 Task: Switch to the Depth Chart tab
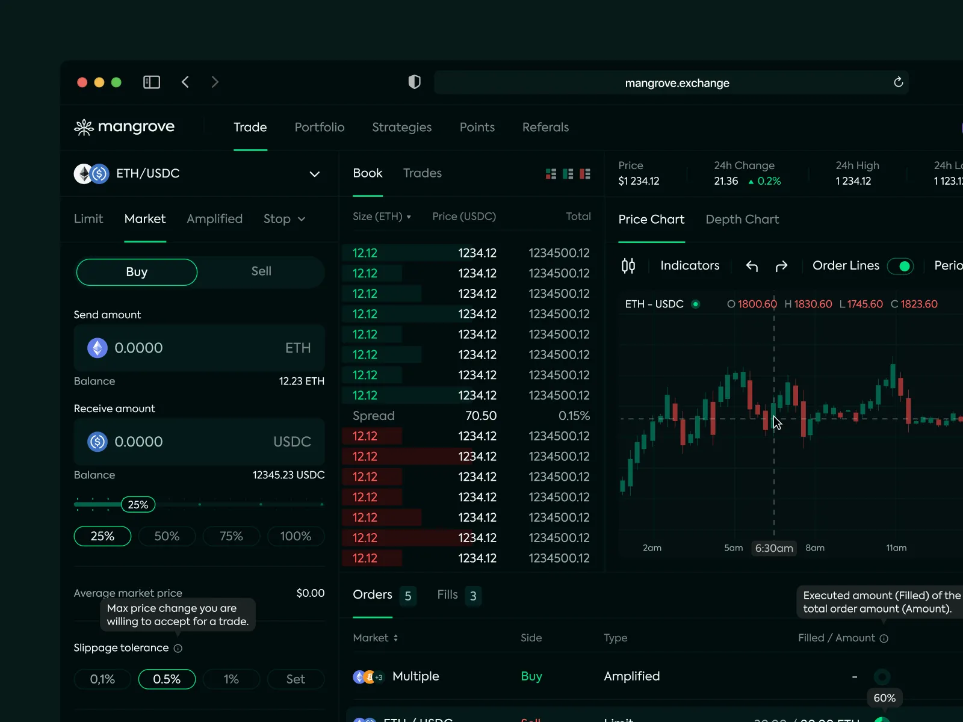coord(742,220)
